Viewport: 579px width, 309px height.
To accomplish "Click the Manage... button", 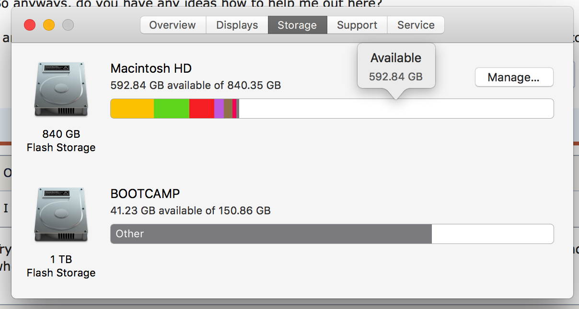I will coord(514,77).
